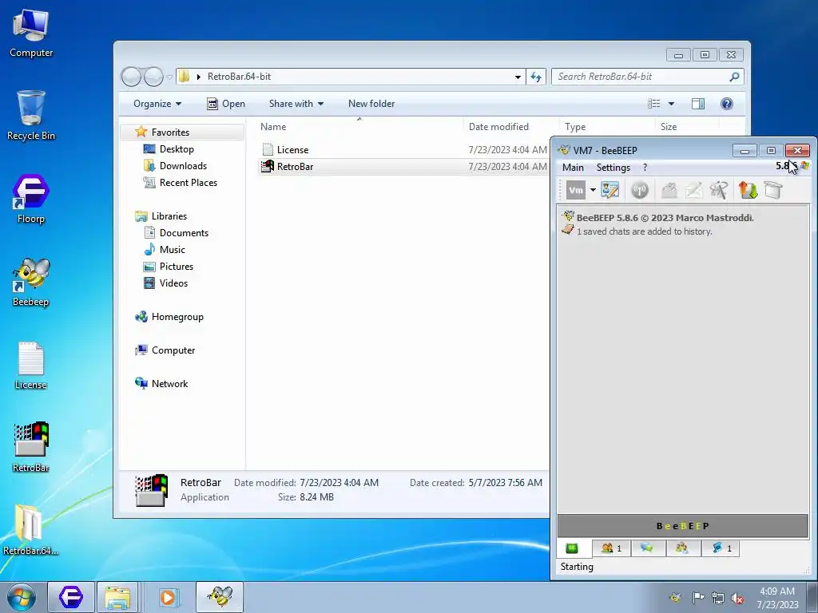Open the Main menu in BeeBEEP
818x613 pixels.
point(573,168)
